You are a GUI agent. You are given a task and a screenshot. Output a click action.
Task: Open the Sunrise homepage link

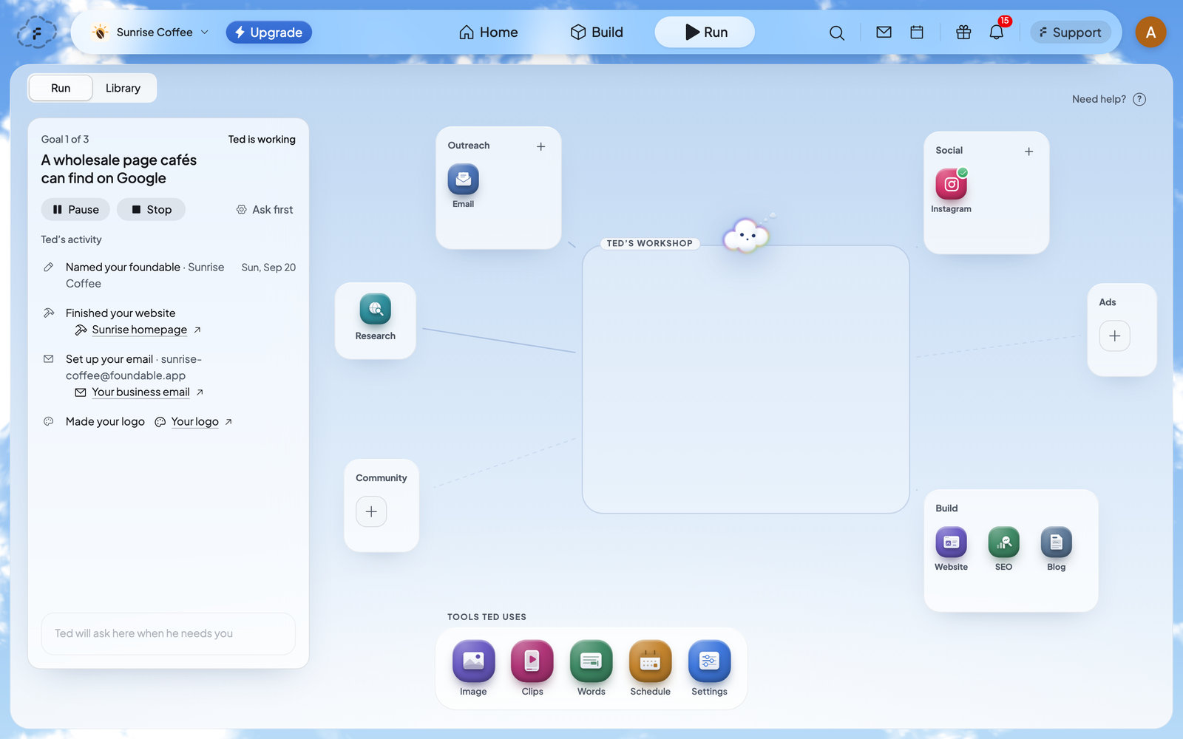(139, 330)
